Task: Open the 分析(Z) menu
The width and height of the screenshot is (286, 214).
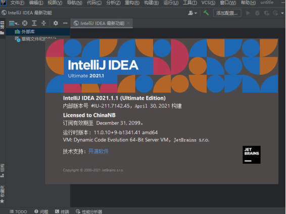Action: 113,3
